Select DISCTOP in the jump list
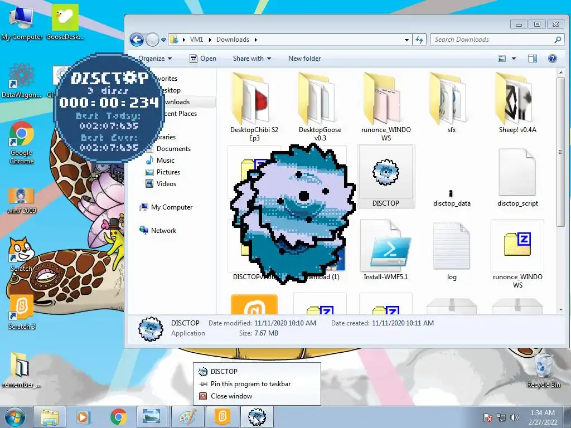This screenshot has width=571, height=428. coord(257,371)
